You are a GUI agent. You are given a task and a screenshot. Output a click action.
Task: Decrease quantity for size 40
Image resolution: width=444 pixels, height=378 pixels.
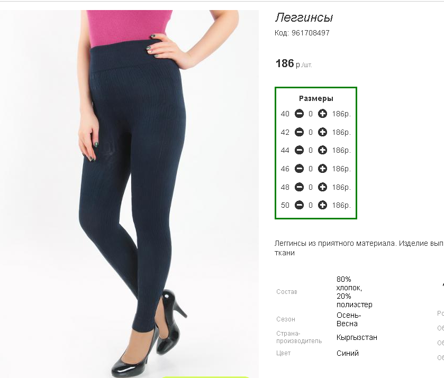click(299, 114)
